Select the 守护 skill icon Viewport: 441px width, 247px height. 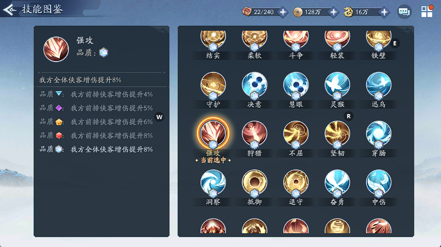click(x=213, y=85)
